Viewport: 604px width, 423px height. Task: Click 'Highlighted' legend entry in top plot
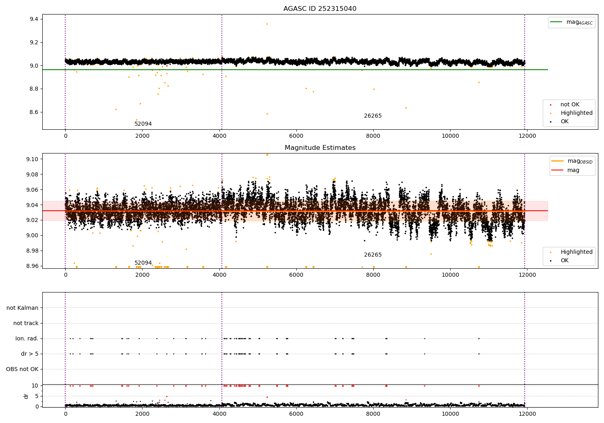(x=577, y=113)
